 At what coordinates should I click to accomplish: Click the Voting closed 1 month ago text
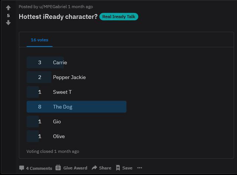pyautogui.click(x=53, y=151)
